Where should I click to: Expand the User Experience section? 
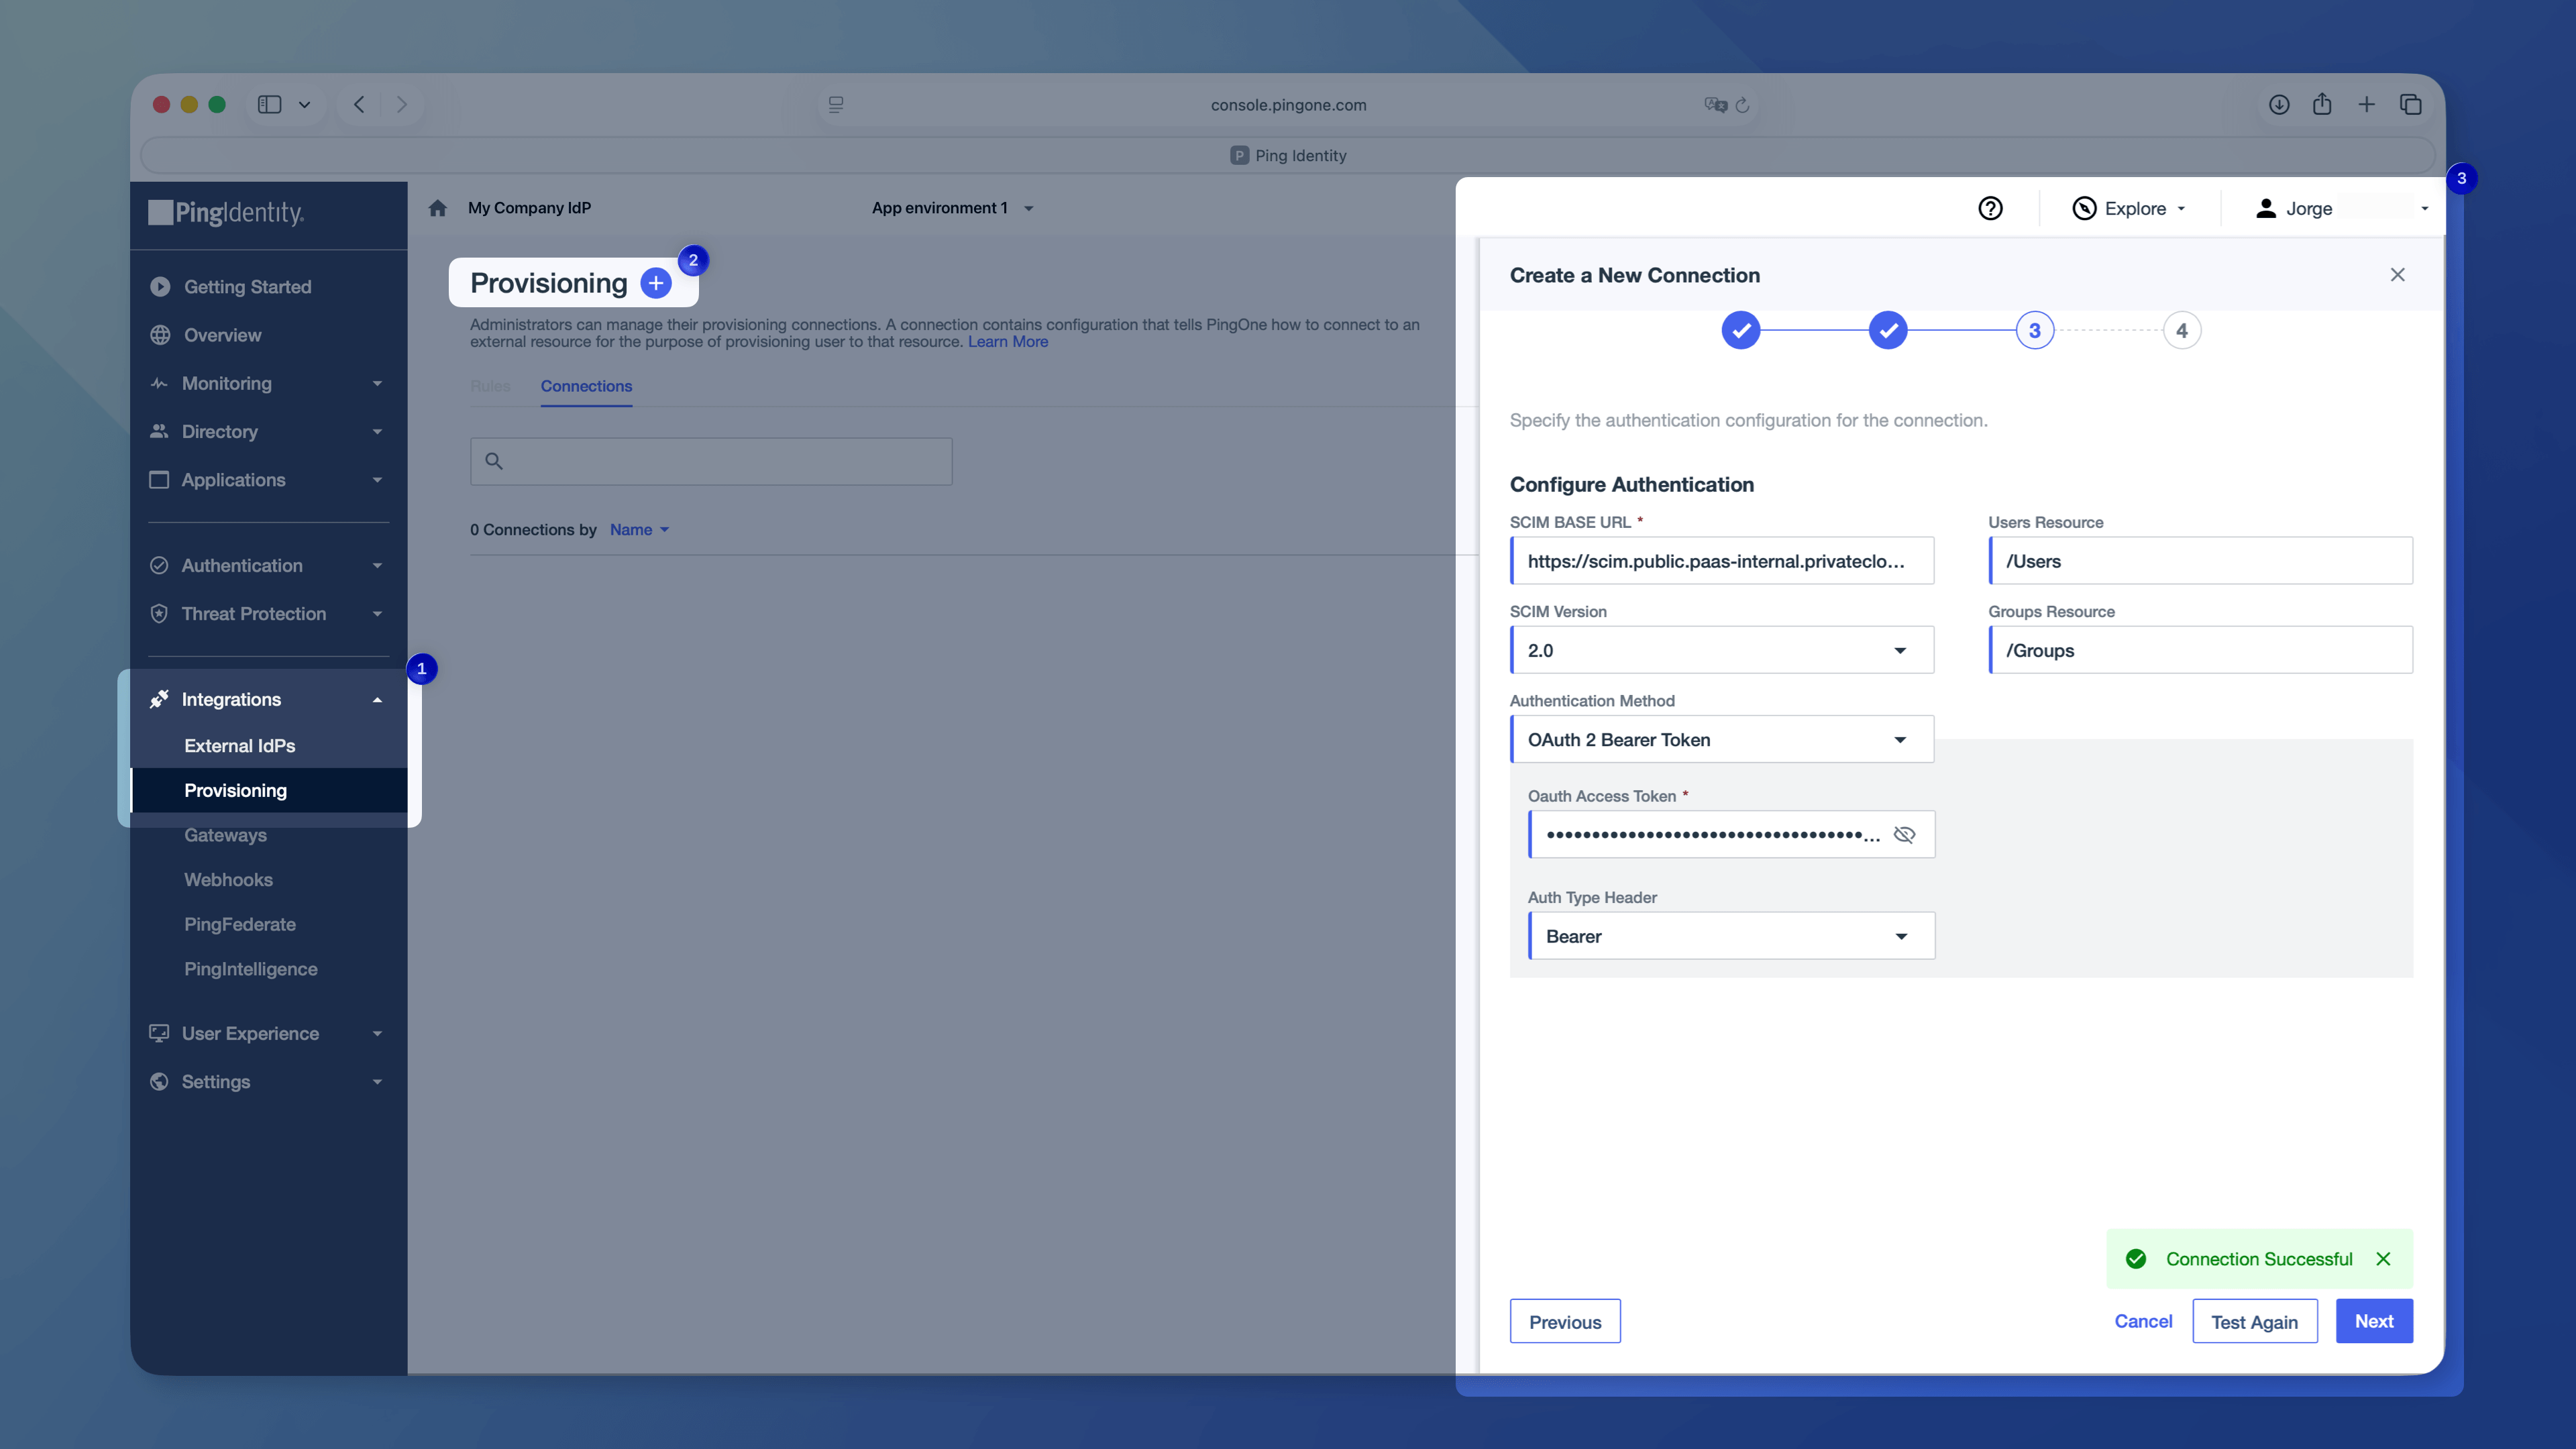tap(377, 1034)
